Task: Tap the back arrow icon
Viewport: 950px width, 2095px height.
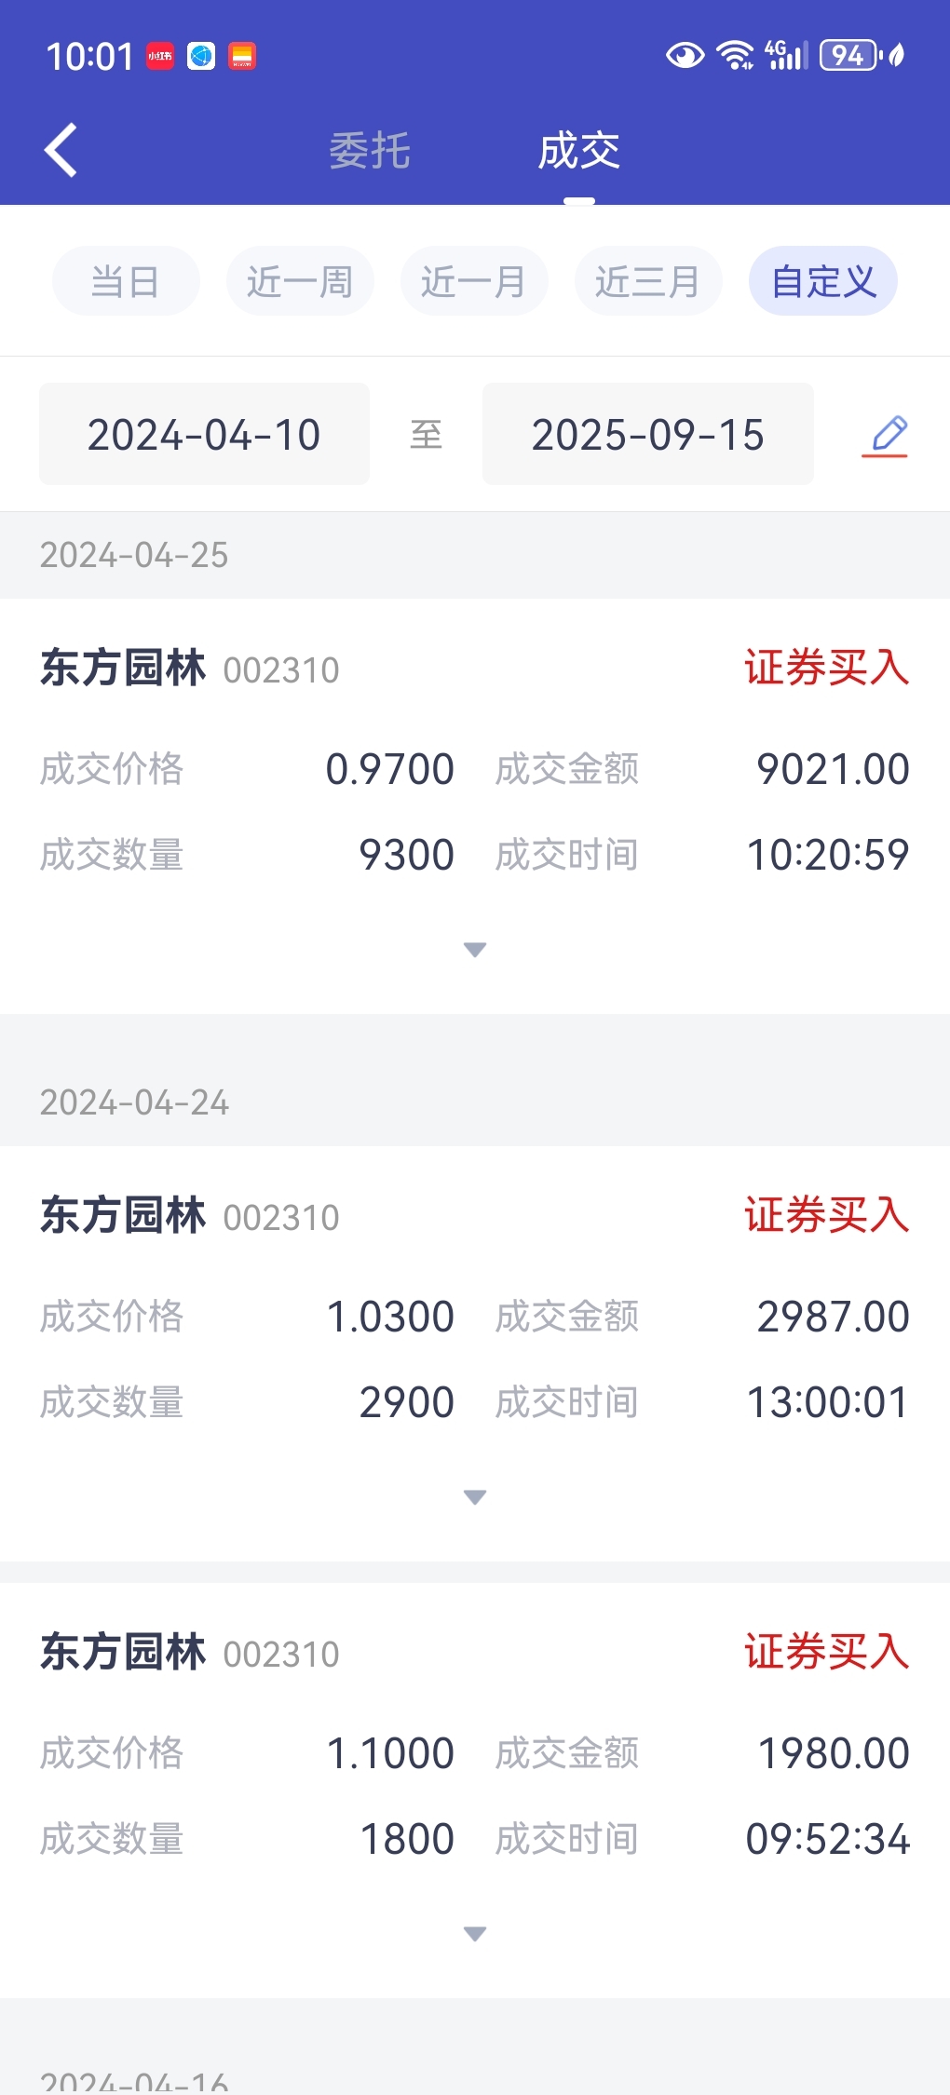Action: click(61, 150)
